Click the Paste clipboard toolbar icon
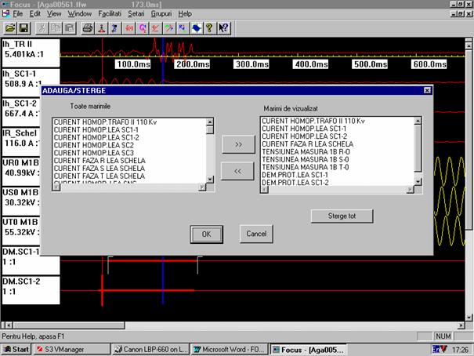This screenshot has width=474, height=356. [70, 28]
